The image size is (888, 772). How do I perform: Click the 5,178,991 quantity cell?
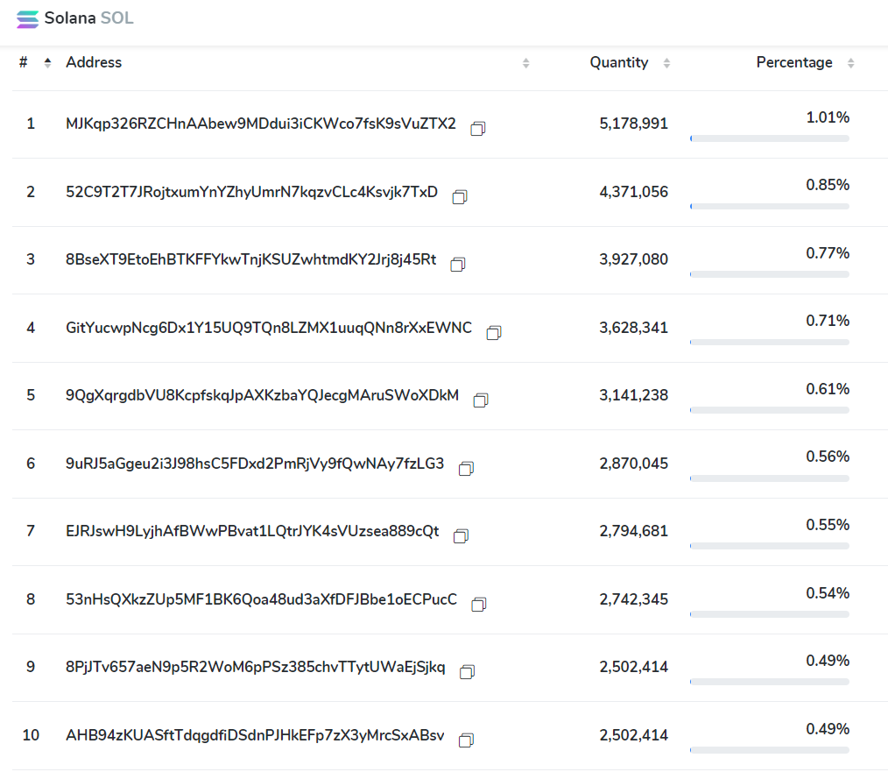[x=633, y=124]
